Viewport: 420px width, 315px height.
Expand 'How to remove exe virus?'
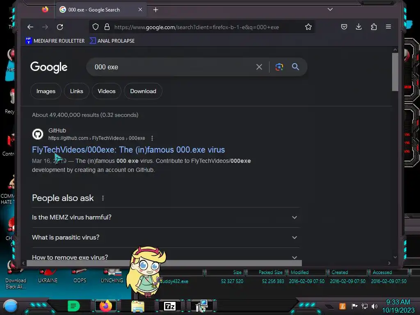pos(166,257)
